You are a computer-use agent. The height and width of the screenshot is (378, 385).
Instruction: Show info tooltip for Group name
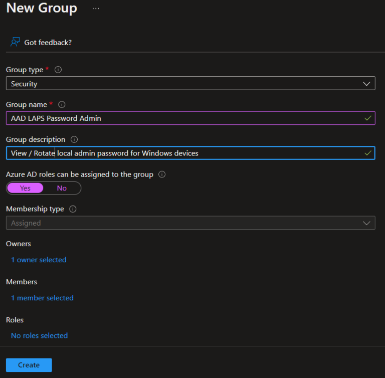[62, 105]
